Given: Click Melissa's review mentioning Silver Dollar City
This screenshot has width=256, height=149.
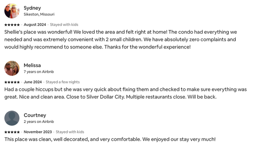Looking at the screenshot, I should [x=125, y=93].
